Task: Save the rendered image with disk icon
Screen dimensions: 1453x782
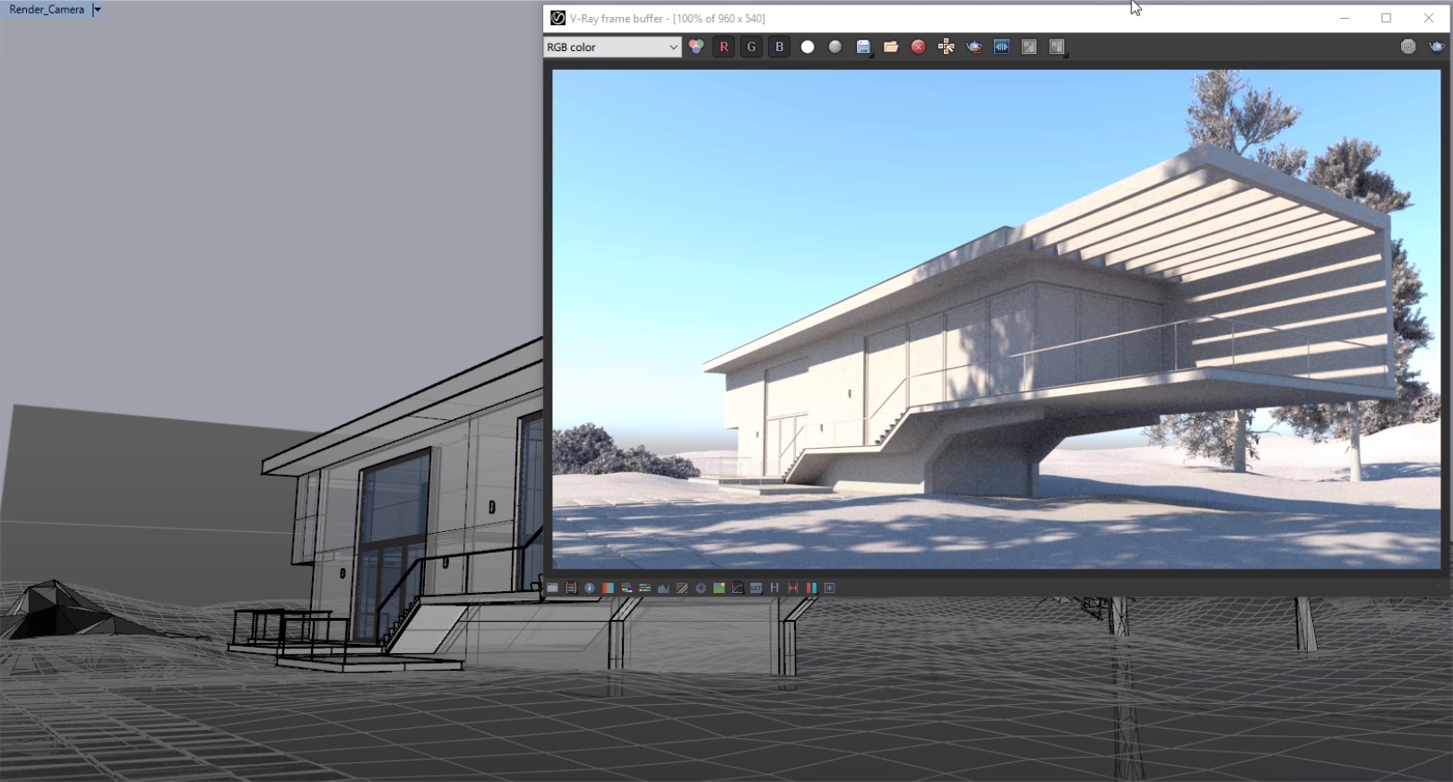Action: 863,47
